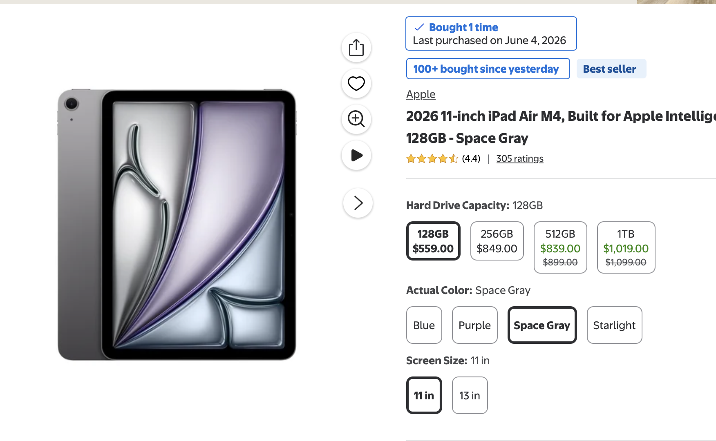The image size is (716, 441).
Task: Open the Apple brand link
Action: (421, 94)
